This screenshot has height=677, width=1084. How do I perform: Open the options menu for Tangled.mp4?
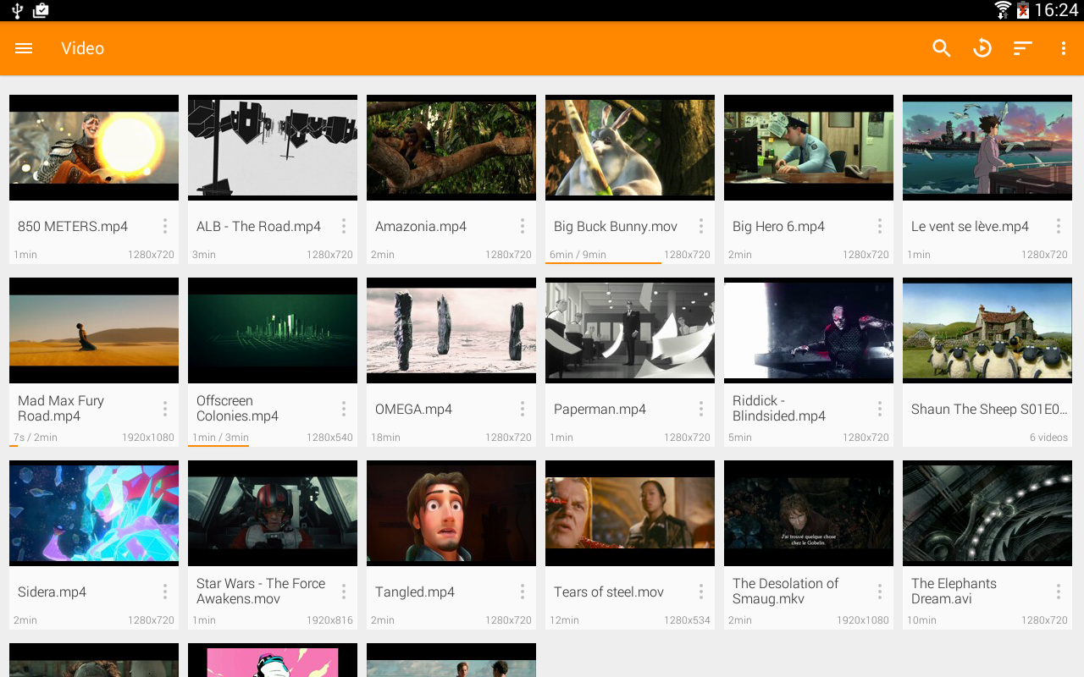(x=522, y=591)
